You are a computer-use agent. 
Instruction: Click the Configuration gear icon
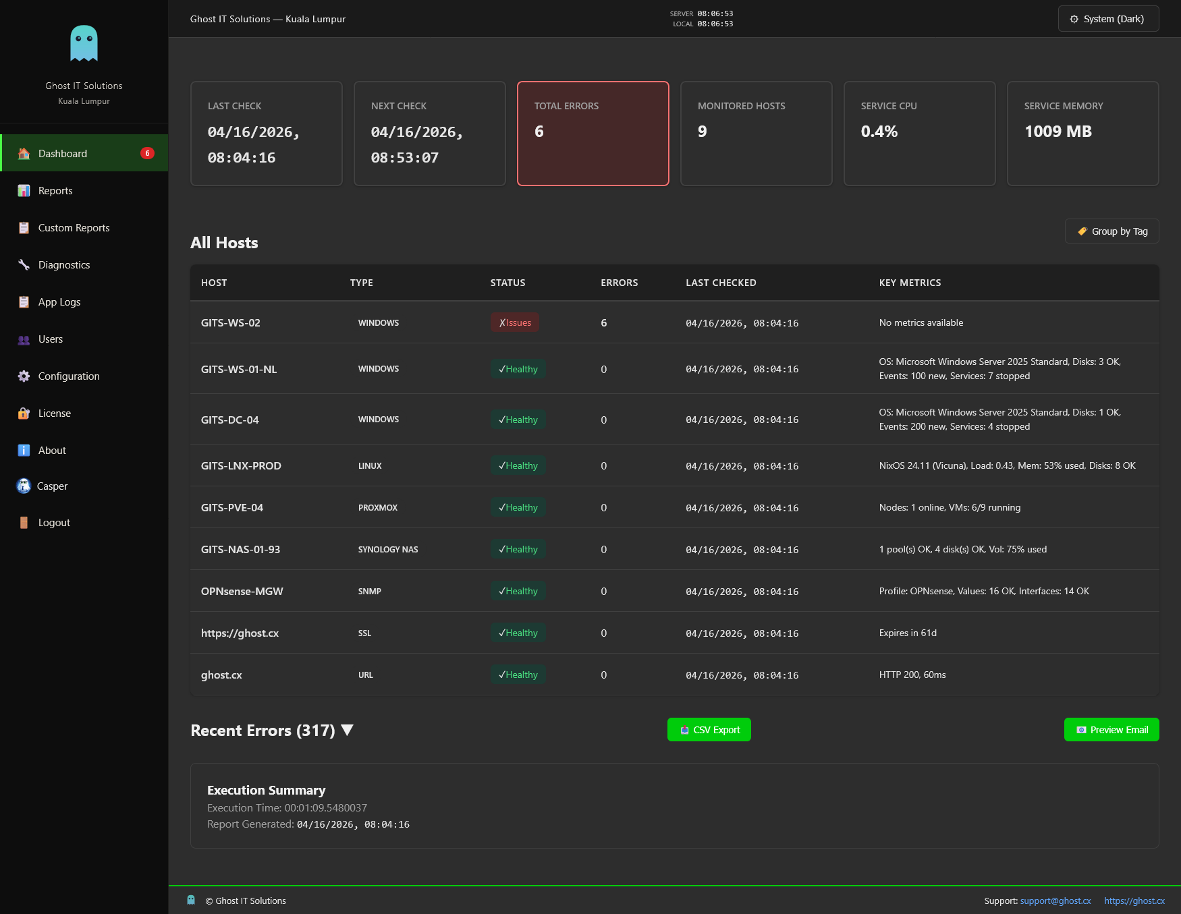pos(24,376)
